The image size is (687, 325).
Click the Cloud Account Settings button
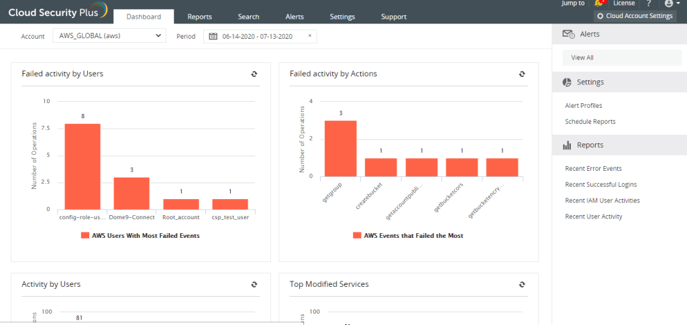(635, 16)
